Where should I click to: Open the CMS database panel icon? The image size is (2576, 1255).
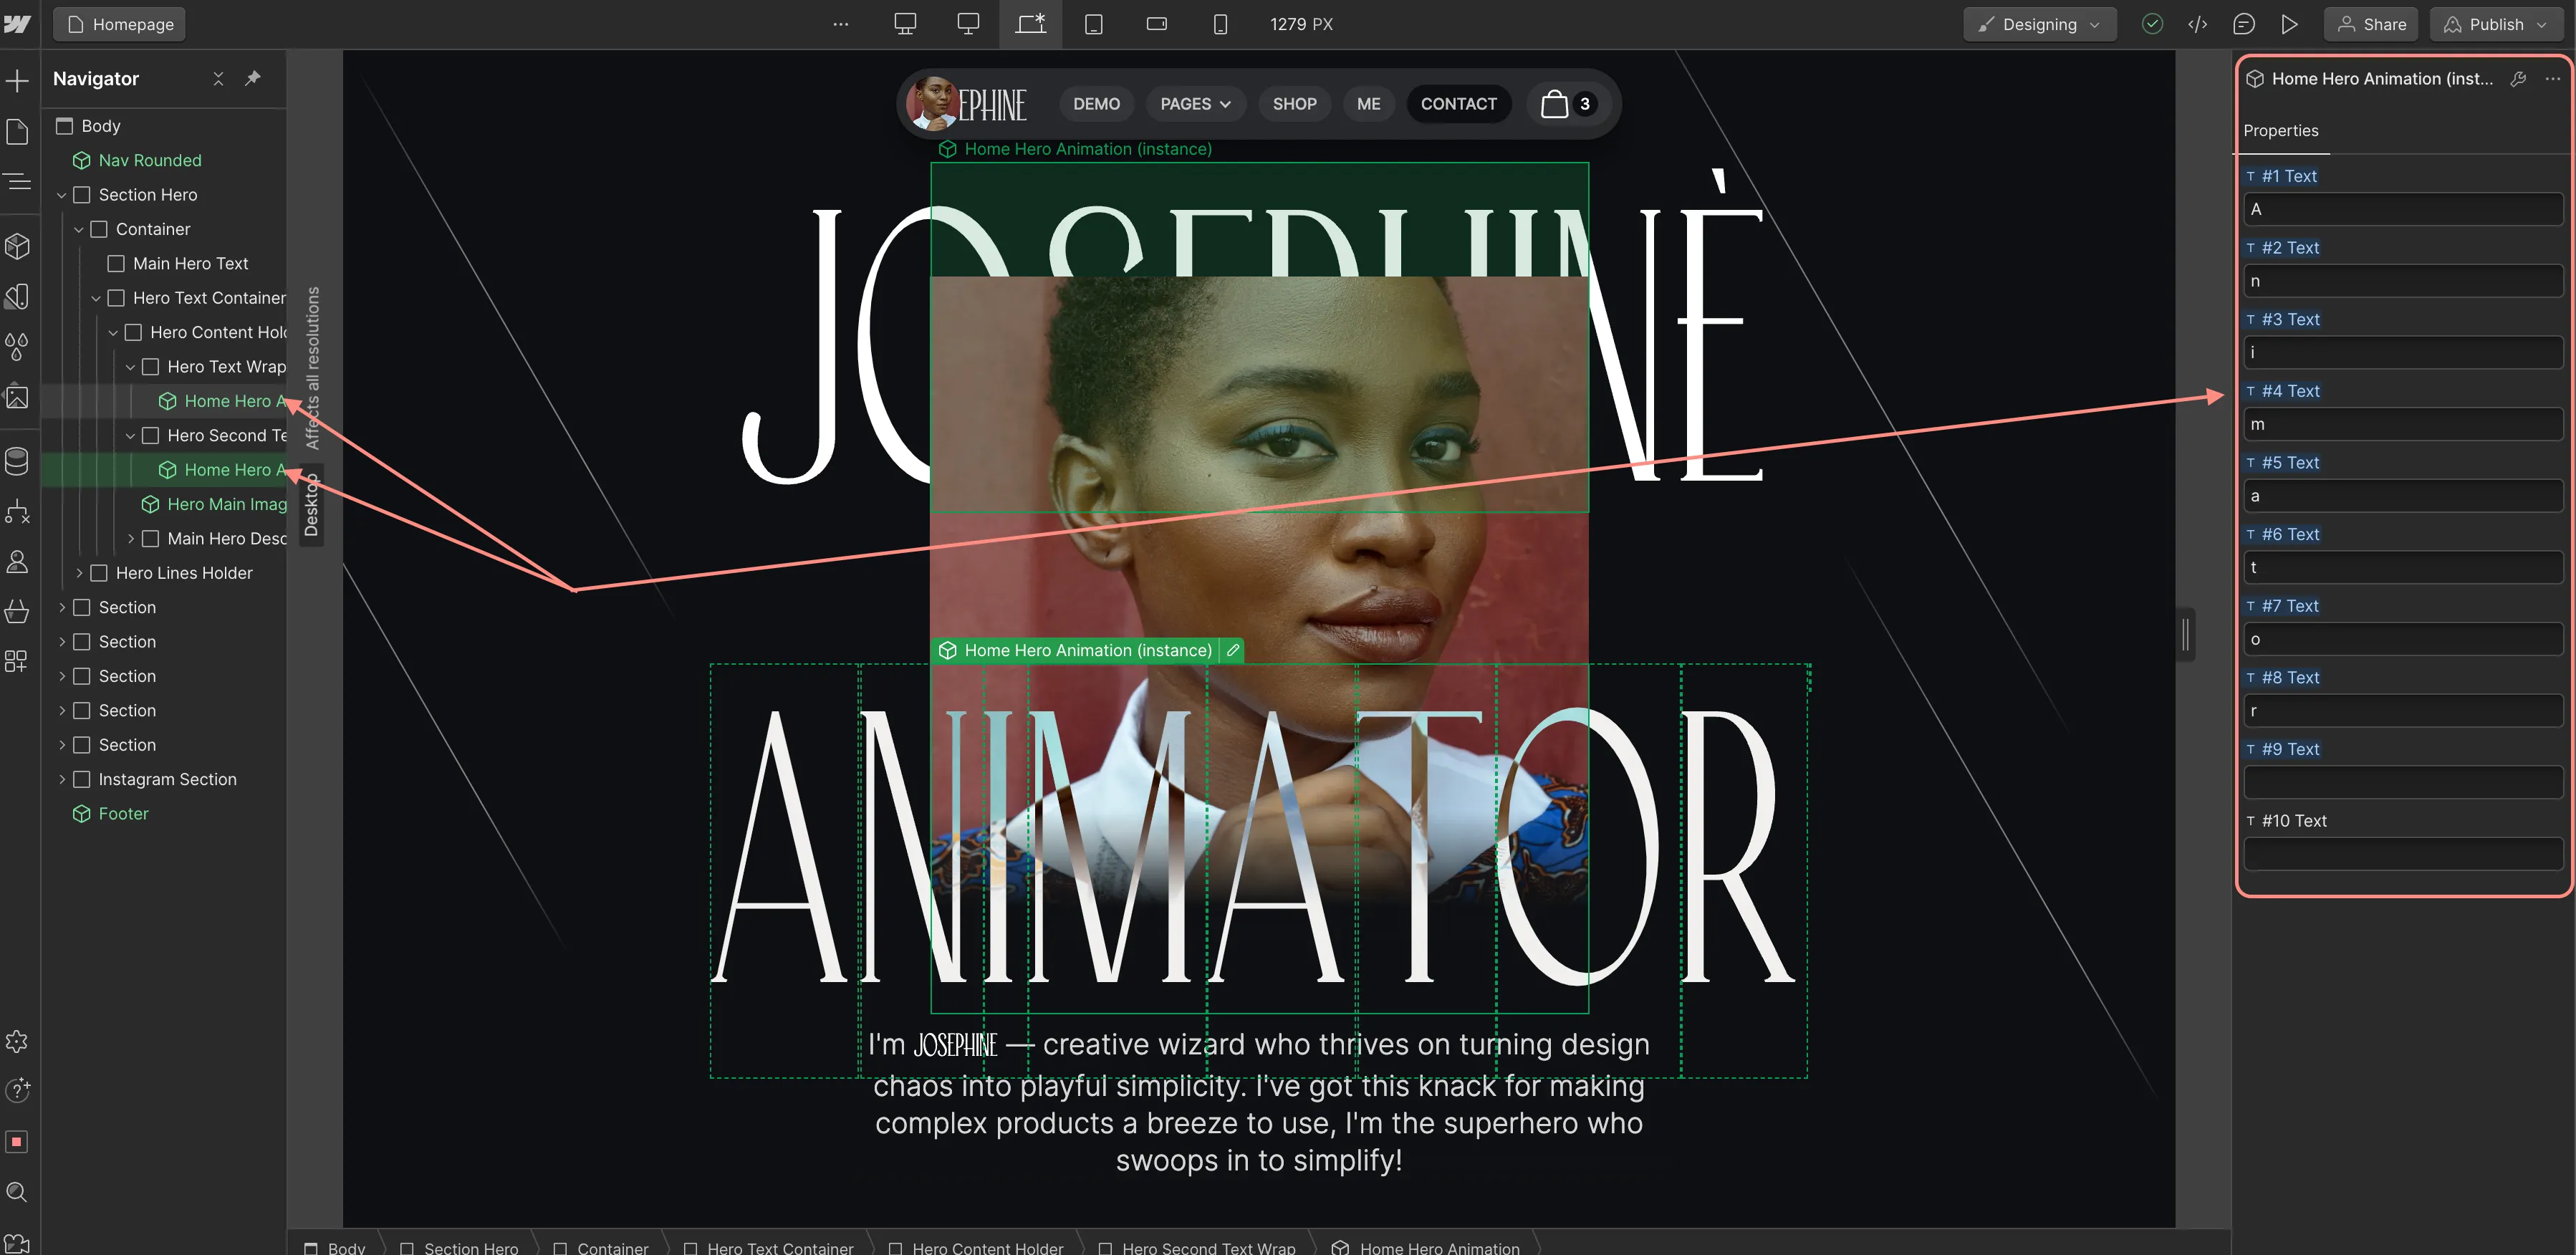coord(17,461)
